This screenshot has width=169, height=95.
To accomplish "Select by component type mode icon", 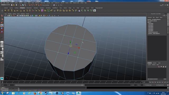I will pos(25,5).
